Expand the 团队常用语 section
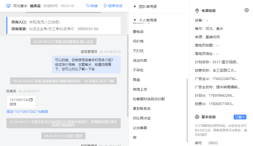Image resolution: width=253 pixels, height=146 pixels. pyautogui.click(x=135, y=6)
